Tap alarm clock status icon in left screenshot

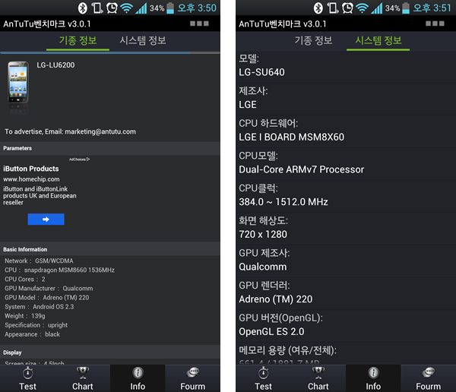click(x=112, y=8)
